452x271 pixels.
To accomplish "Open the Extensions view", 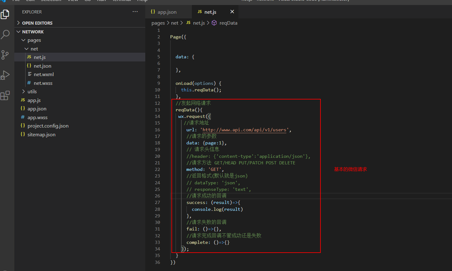I will tap(5, 95).
